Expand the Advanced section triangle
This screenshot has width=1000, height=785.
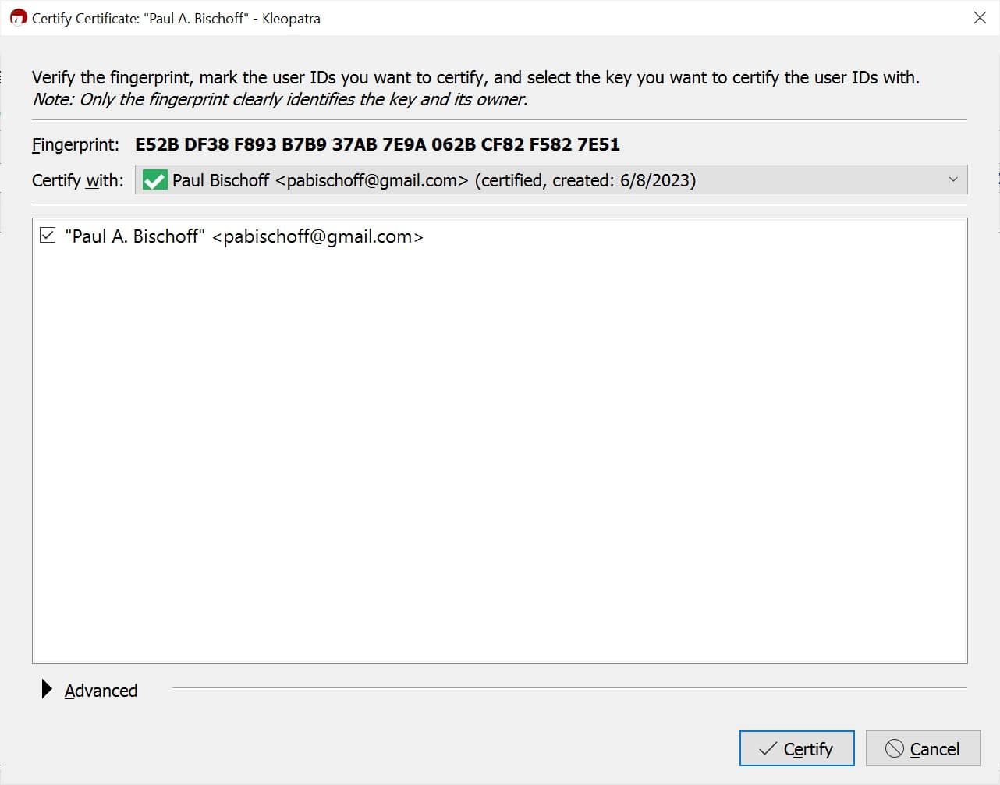tap(47, 689)
